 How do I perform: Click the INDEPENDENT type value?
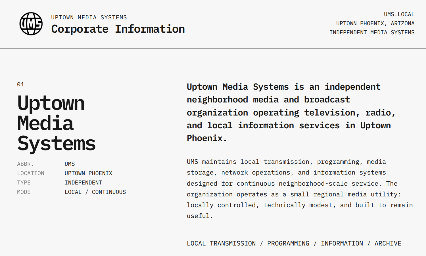click(x=83, y=182)
